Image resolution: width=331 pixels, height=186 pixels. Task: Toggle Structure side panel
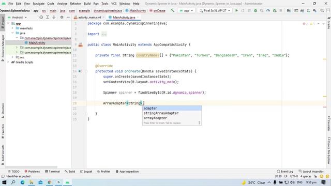coord(3,111)
